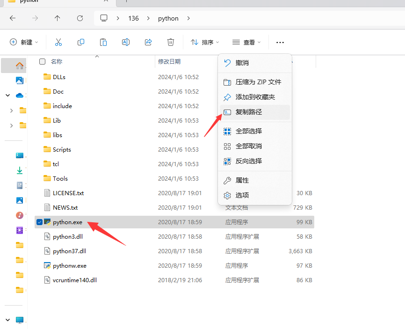Refresh the current folder
The width and height of the screenshot is (405, 329).
[80, 18]
